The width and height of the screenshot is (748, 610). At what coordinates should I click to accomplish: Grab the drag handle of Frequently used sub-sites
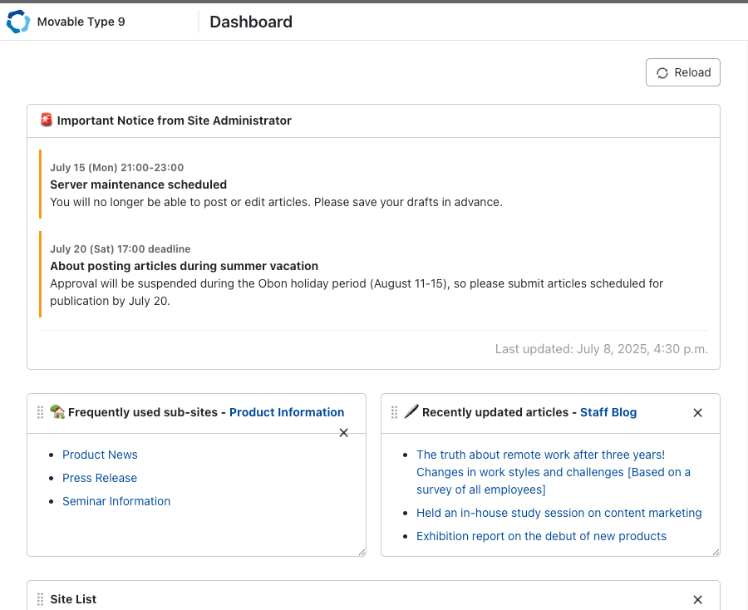[40, 413]
